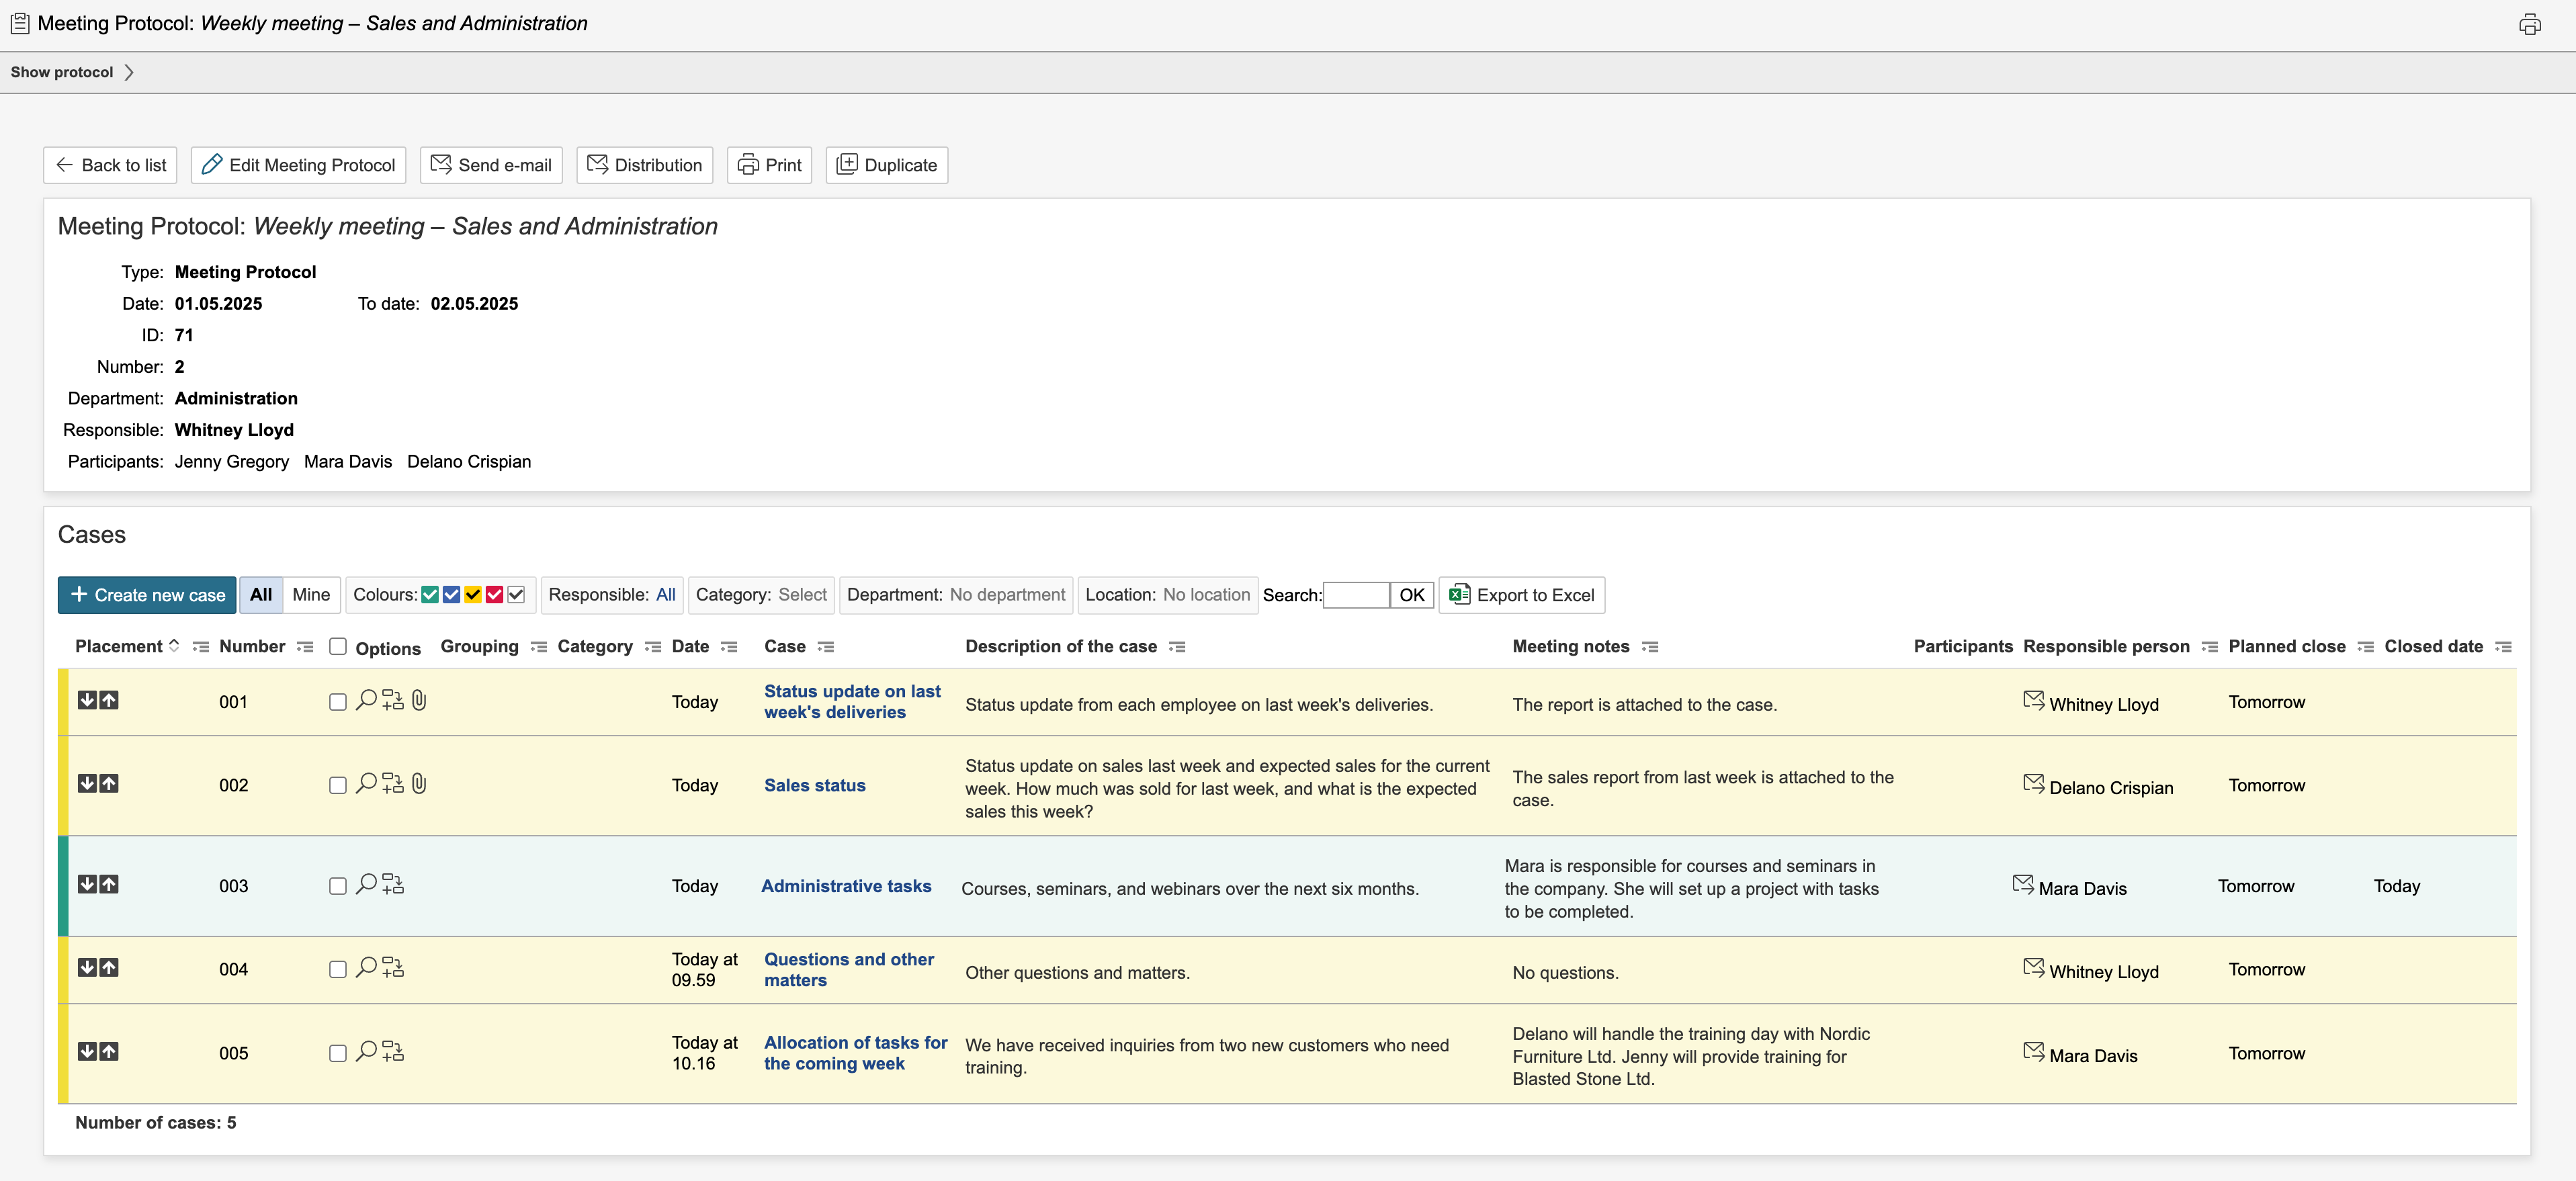Screen dimensions: 2576x1181
Task: Tick the checkbox for case 004
Action: click(338, 969)
